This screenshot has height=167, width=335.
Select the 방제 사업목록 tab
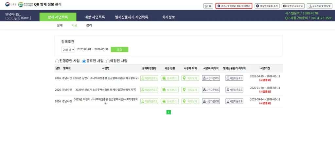58,17
